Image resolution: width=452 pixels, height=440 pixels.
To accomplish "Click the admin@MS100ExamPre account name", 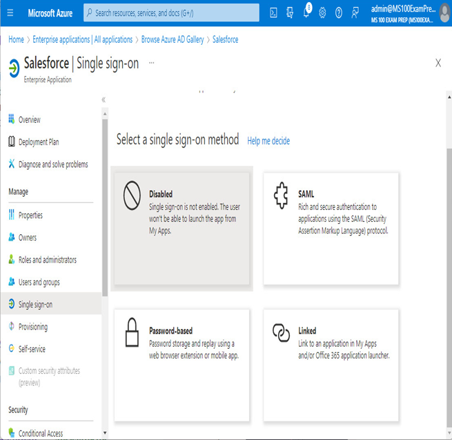I will pos(403,9).
